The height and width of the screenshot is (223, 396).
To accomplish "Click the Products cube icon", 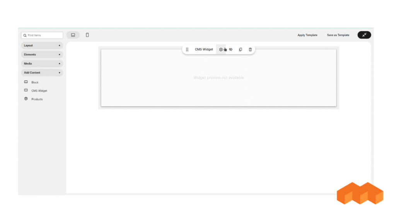I will (x=26, y=99).
